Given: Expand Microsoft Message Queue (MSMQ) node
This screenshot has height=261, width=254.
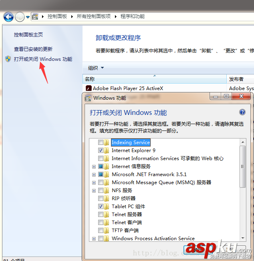Looking at the screenshot, I should click(x=94, y=183).
